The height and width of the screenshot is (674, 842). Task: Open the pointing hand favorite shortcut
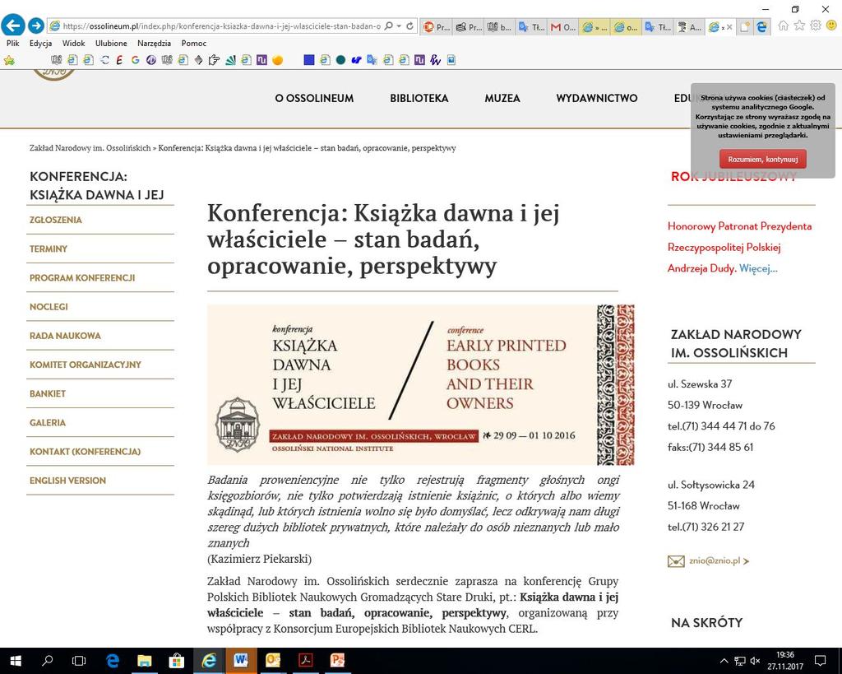[x=215, y=60]
